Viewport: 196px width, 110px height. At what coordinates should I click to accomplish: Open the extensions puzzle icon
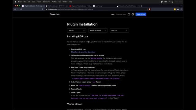click(x=178, y=9)
